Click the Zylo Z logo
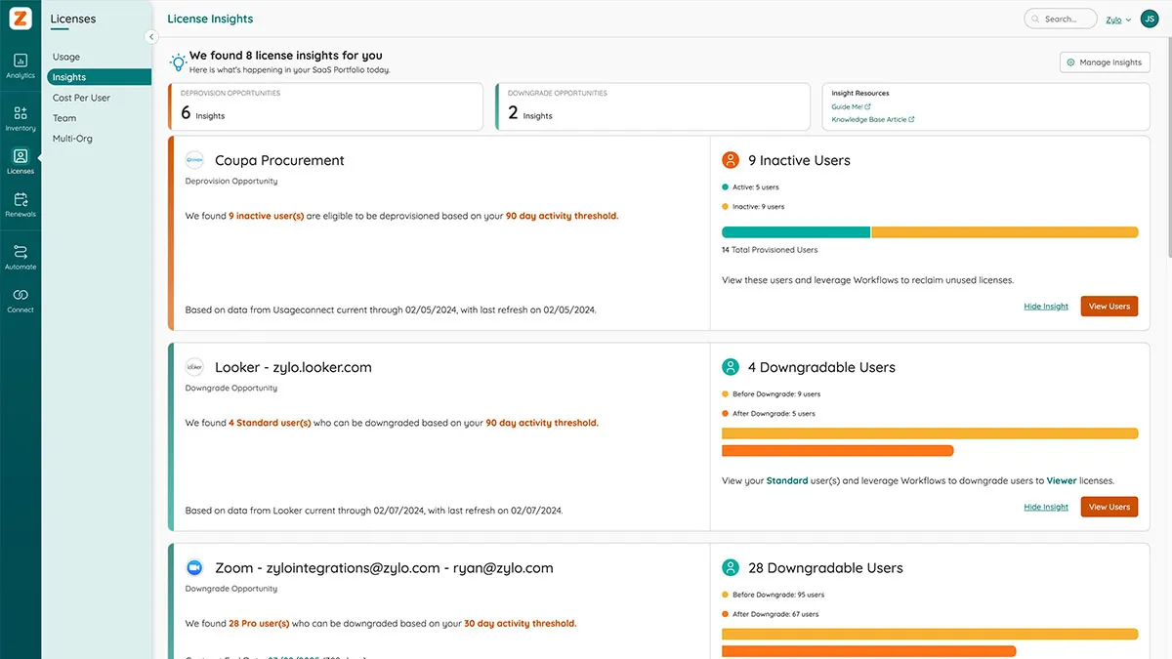Image resolution: width=1172 pixels, height=659 pixels. click(x=21, y=19)
